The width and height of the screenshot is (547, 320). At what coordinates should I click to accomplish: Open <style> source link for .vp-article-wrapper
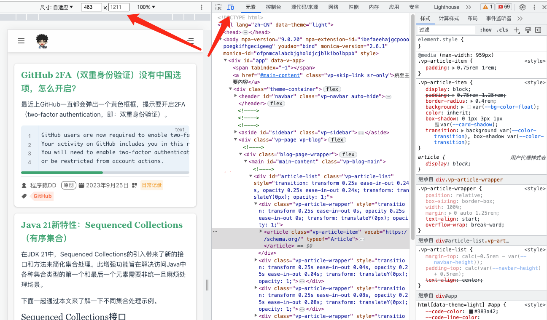click(535, 189)
